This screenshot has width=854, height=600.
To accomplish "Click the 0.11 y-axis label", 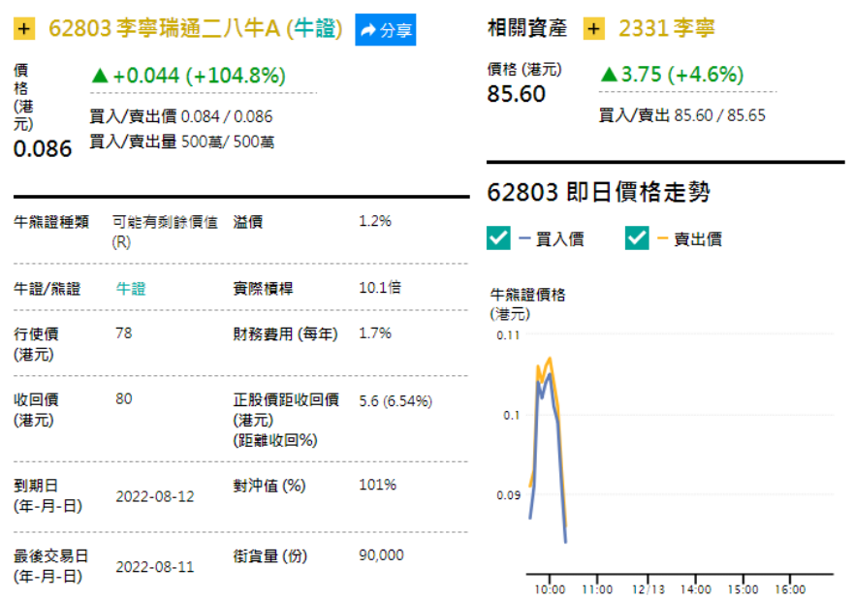I will tap(508, 335).
